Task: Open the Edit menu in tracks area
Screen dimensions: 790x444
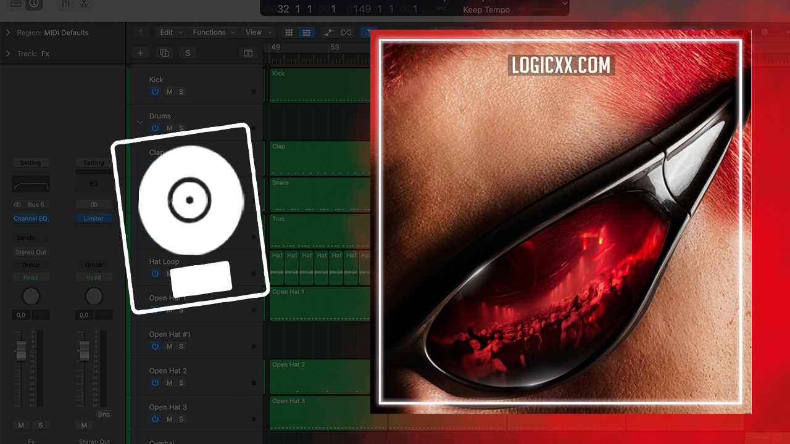Action: (x=171, y=32)
